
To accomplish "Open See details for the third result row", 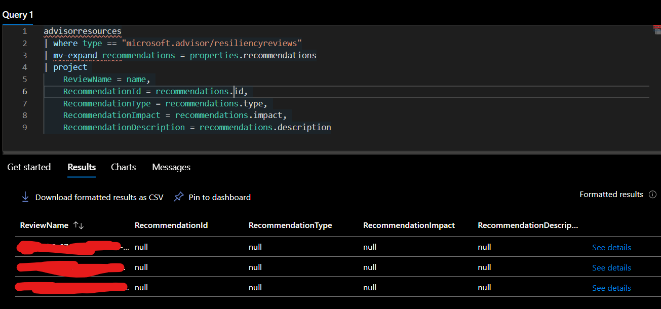I will [611, 288].
